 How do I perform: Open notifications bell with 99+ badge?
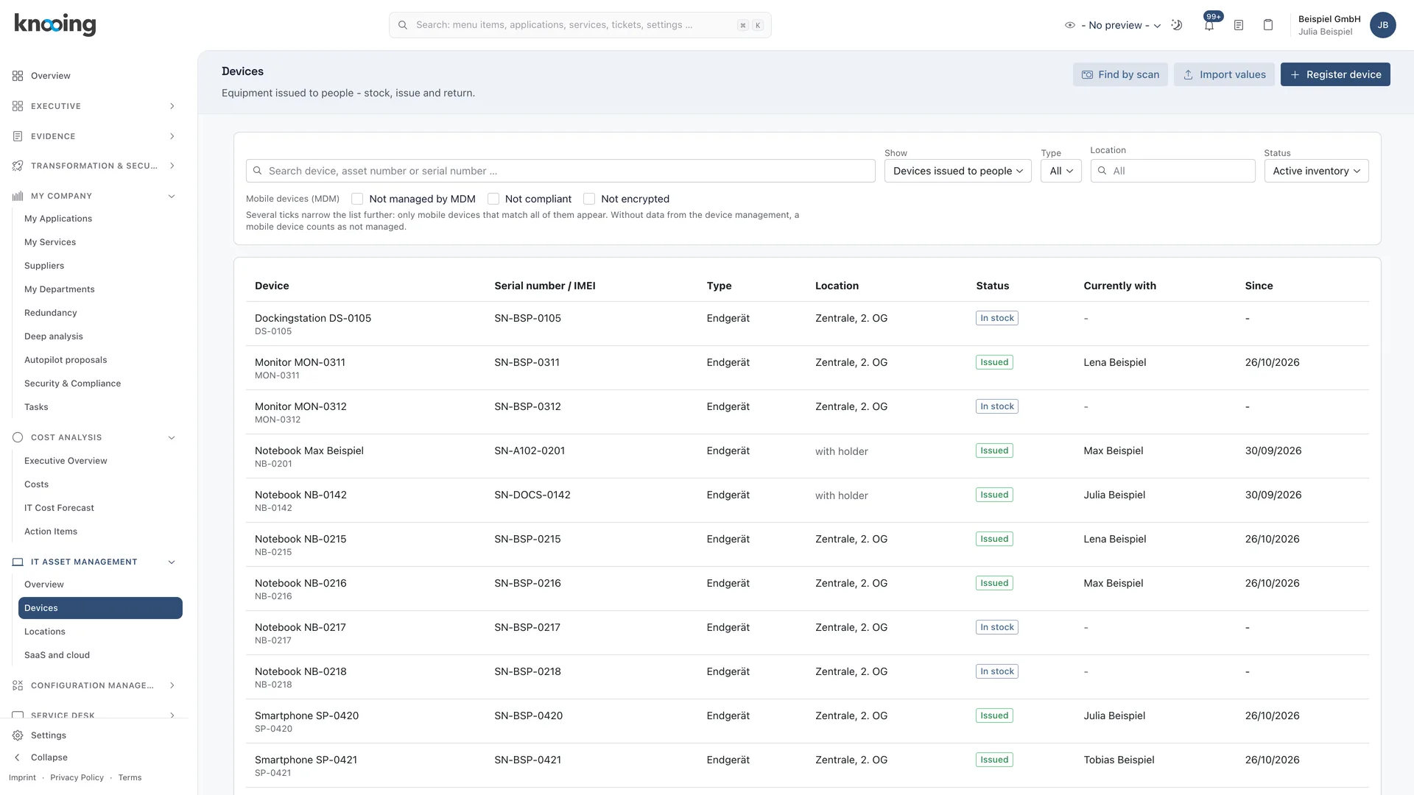coord(1209,25)
